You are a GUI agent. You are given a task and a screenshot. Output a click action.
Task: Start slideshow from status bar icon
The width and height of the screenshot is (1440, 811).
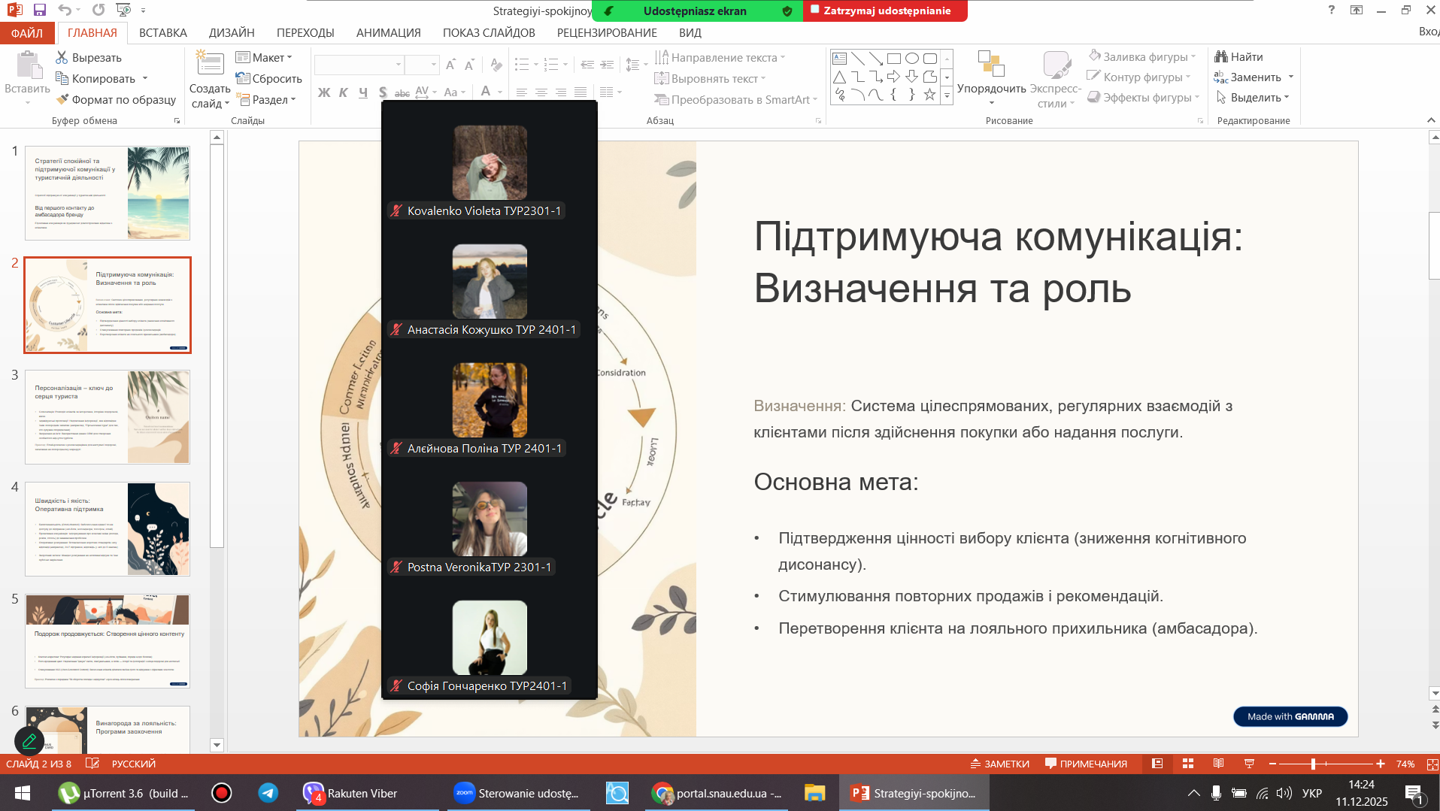[1249, 764]
